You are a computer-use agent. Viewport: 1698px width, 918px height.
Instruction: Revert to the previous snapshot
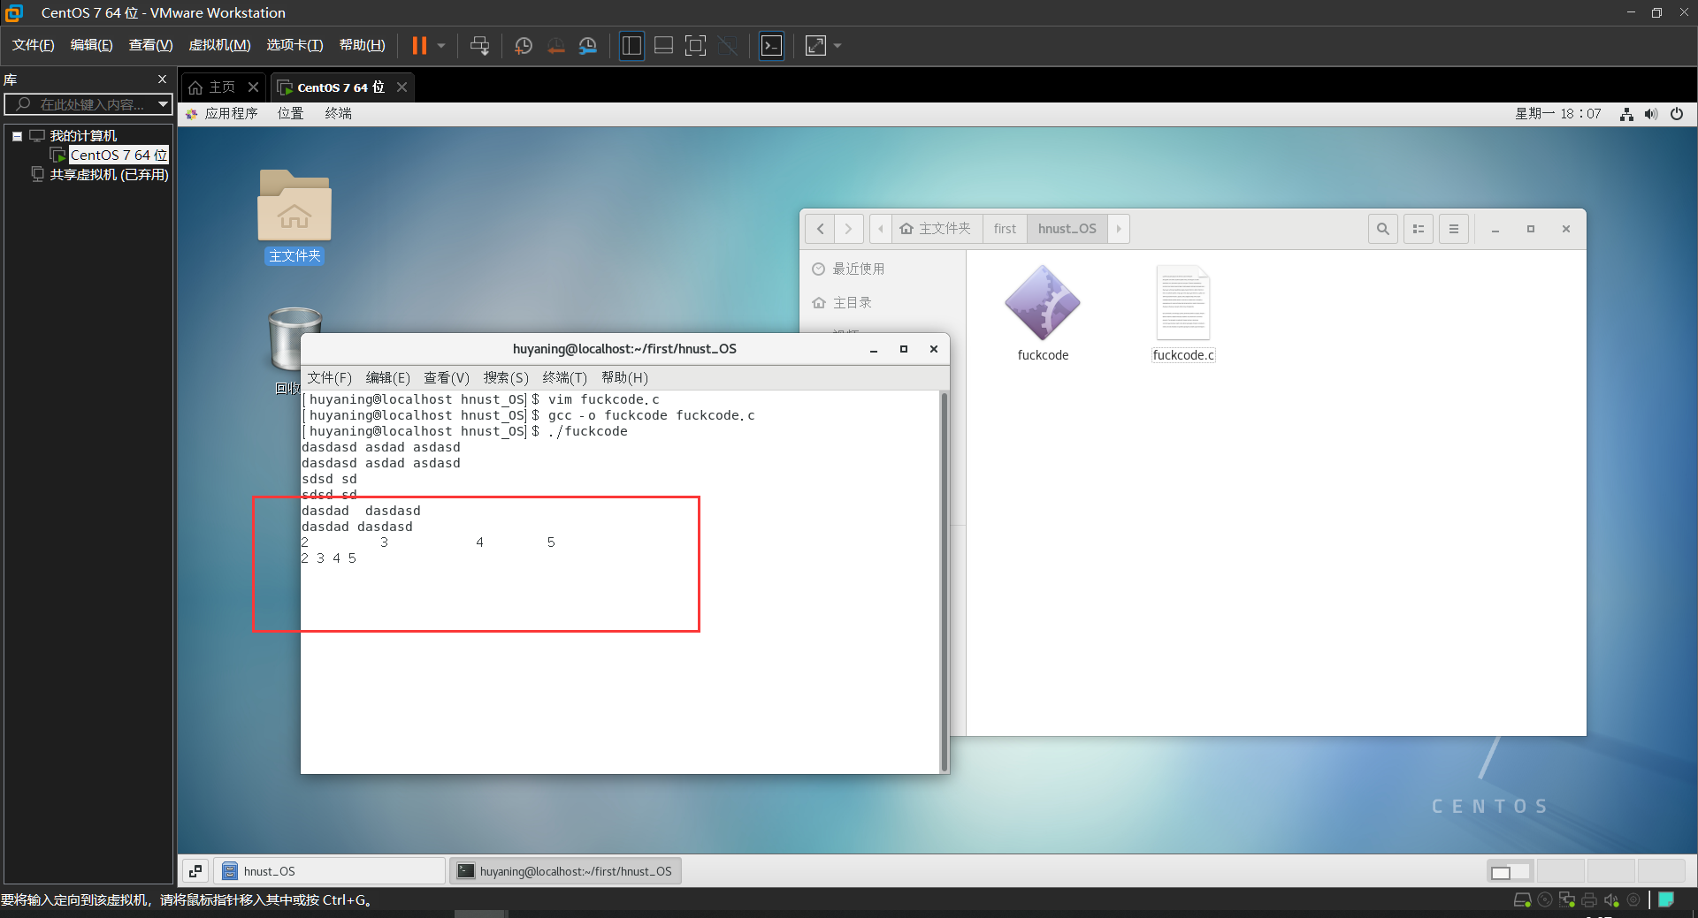(x=555, y=45)
